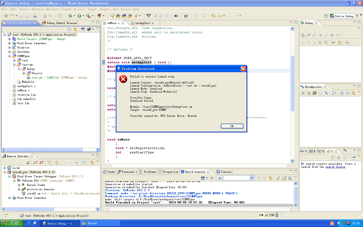Toggle Skip All Breakpoints in Breakpoints panel
Viewport: 363px width, 227px height.
[x=326, y=93]
